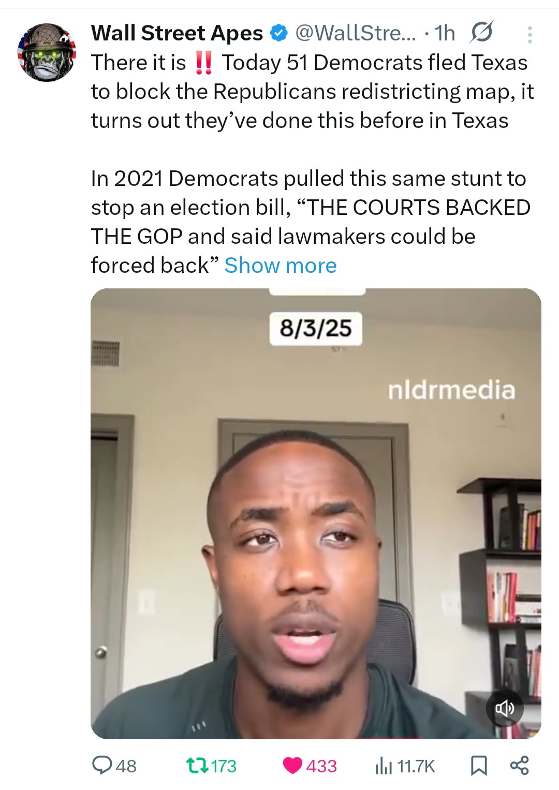
Task: Open the Wall Street Apes display name
Action: tap(177, 33)
